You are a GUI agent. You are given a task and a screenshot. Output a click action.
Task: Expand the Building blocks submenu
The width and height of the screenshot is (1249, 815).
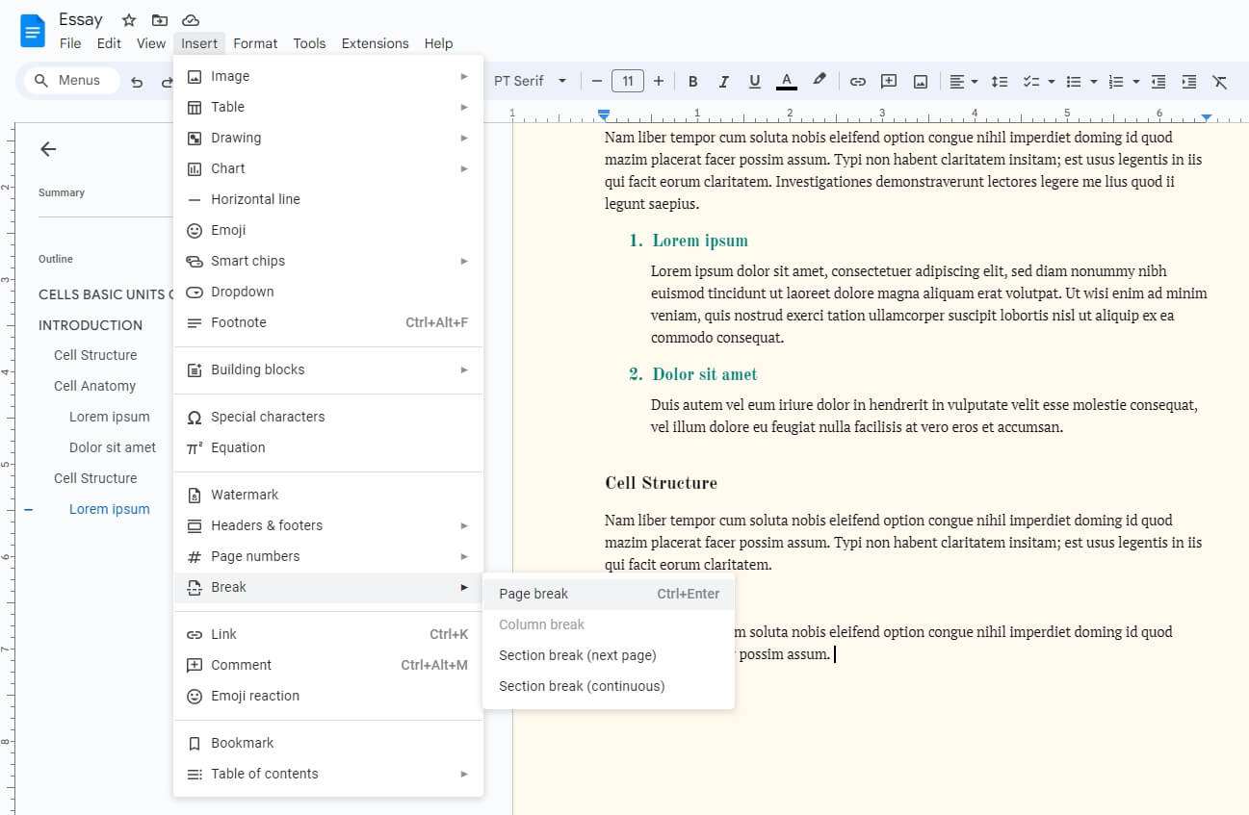tap(327, 369)
